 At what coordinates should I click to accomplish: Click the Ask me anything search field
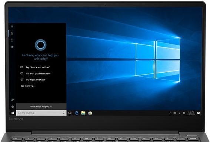41,113
